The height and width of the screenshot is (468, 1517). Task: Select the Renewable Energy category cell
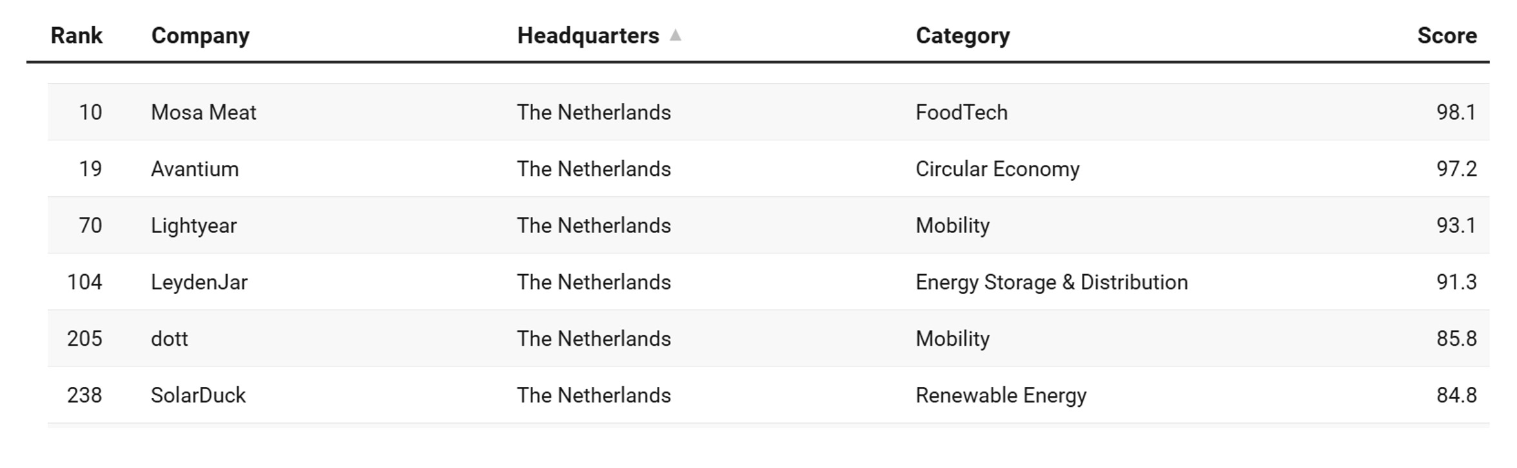click(x=1001, y=395)
